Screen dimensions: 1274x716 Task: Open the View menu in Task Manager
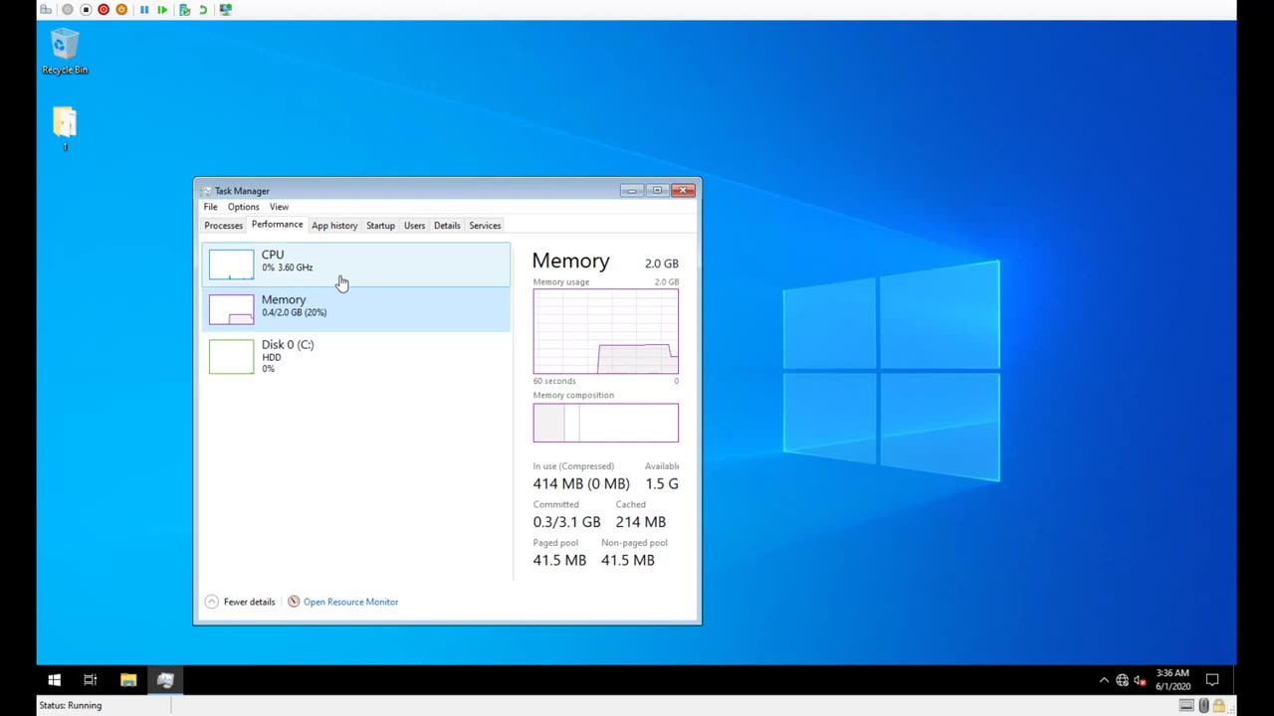(279, 207)
